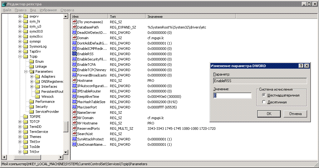Select the string icon beside Domain value

[75, 38]
